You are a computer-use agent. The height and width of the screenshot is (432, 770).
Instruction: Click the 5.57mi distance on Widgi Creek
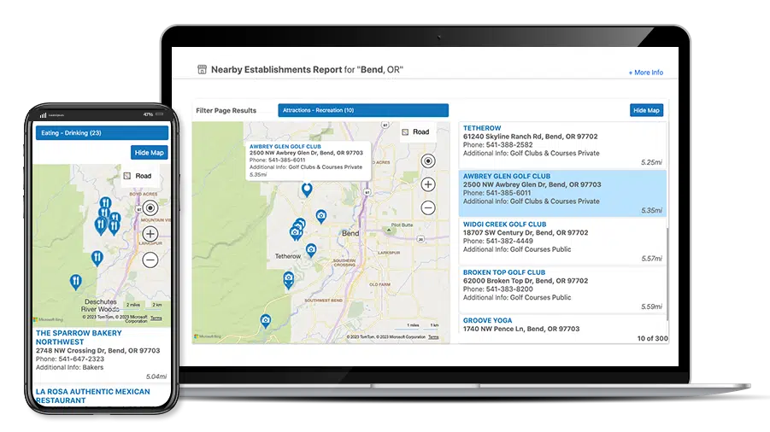[x=651, y=259]
